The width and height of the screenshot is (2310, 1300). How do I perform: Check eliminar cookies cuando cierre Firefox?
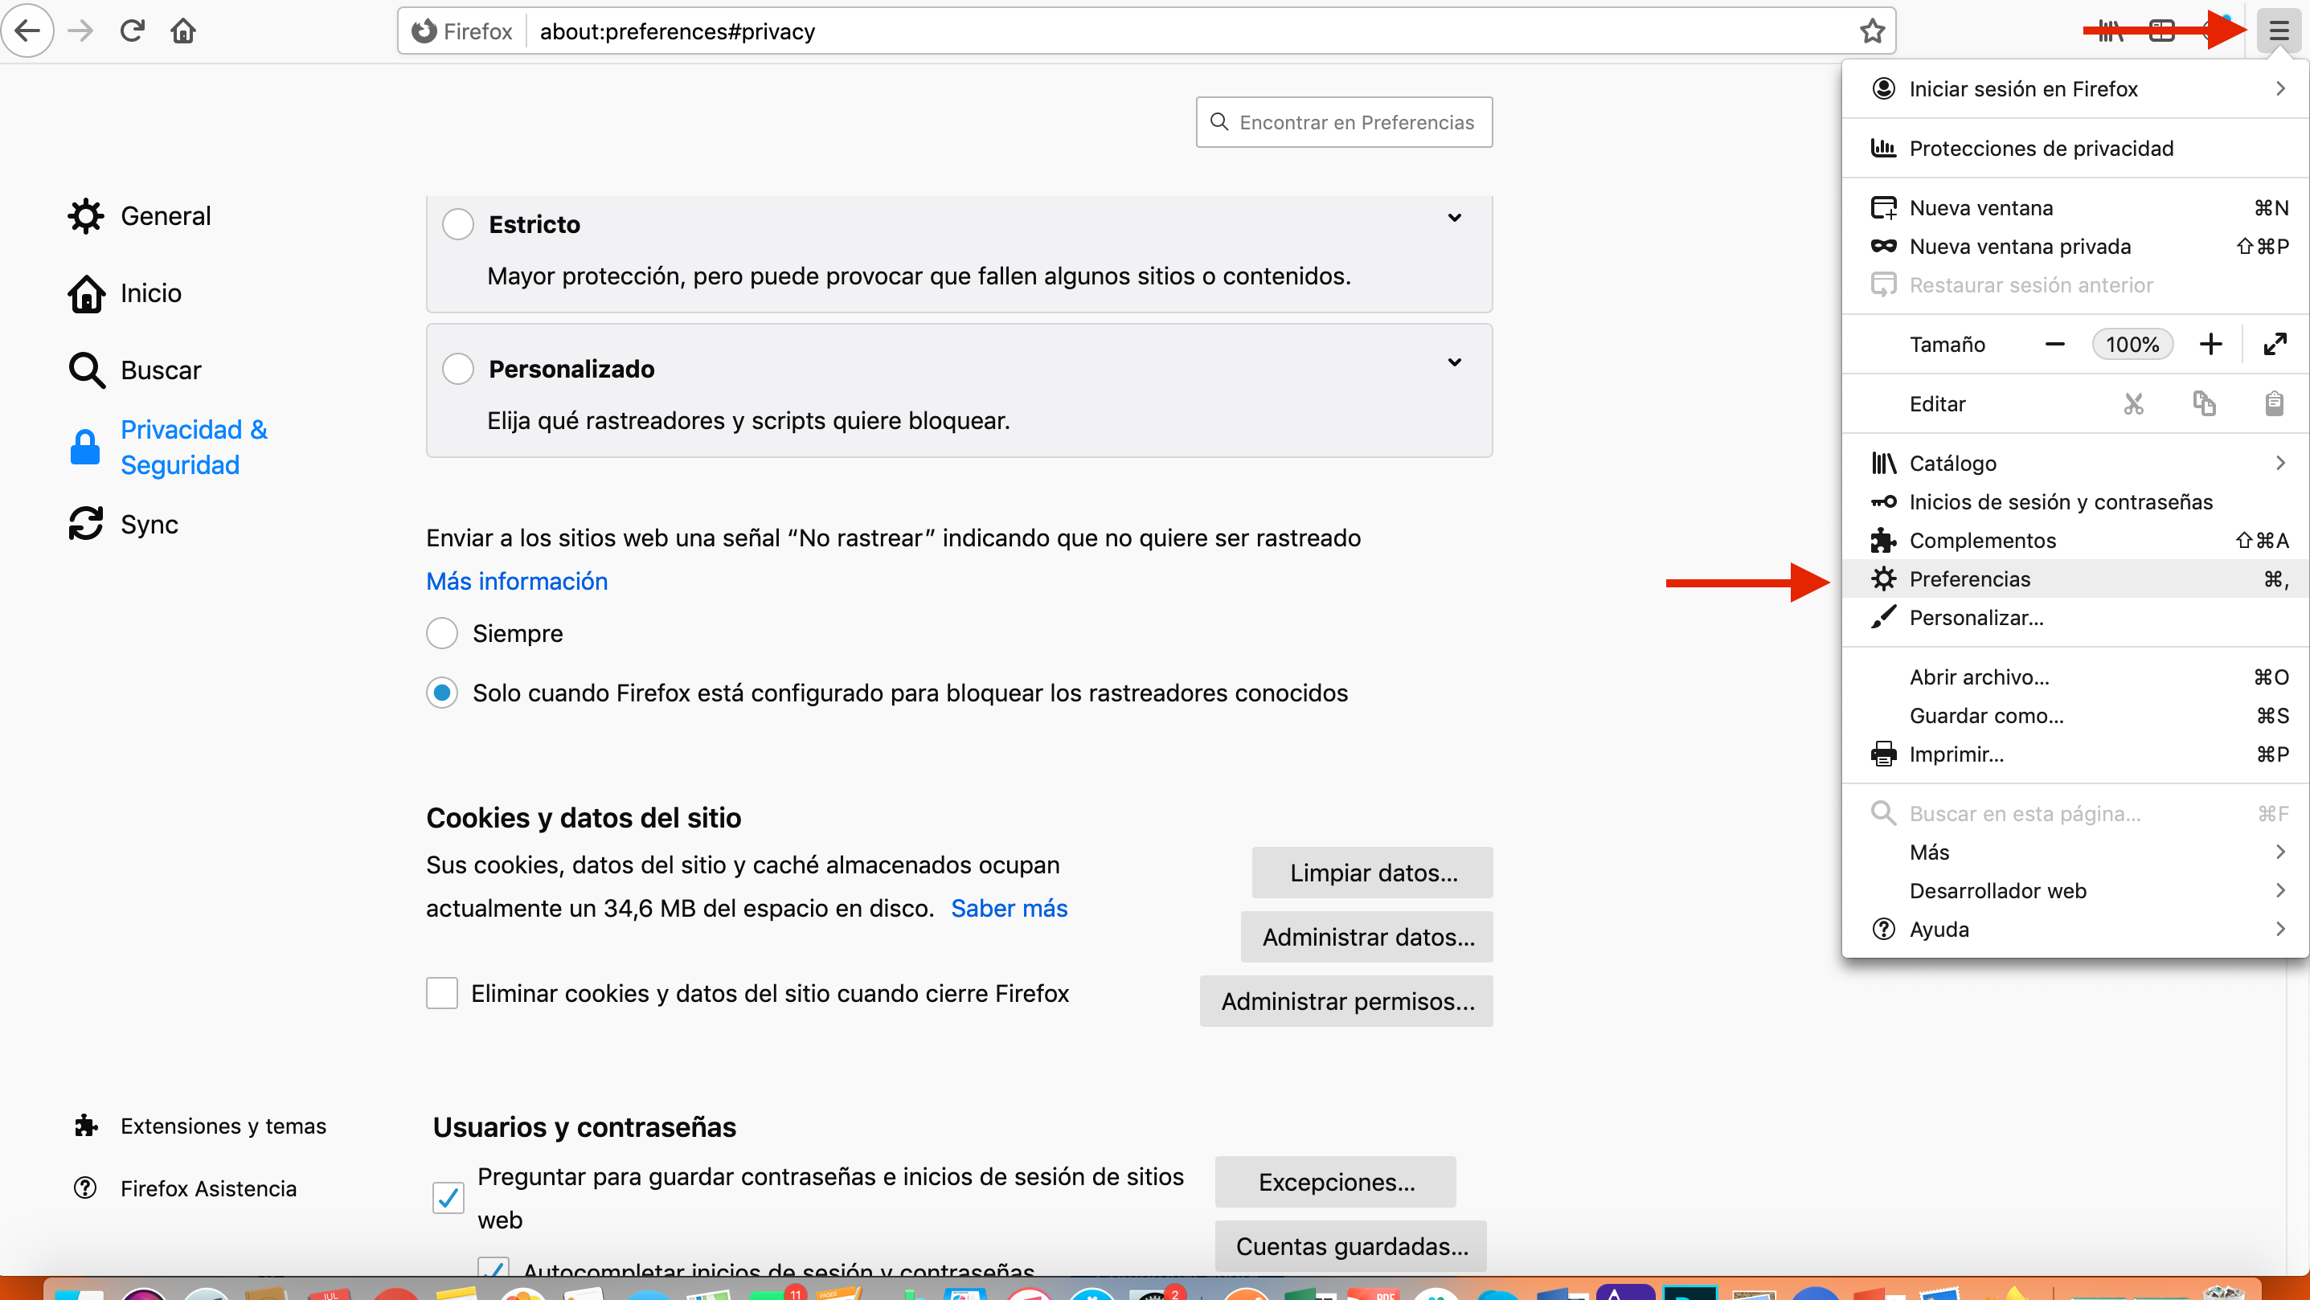[x=442, y=993]
